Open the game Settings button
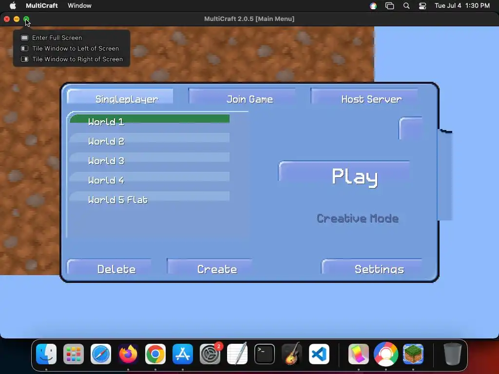The height and width of the screenshot is (374, 499). pos(372,267)
